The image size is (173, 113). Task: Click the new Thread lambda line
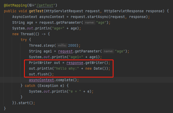point(31,34)
